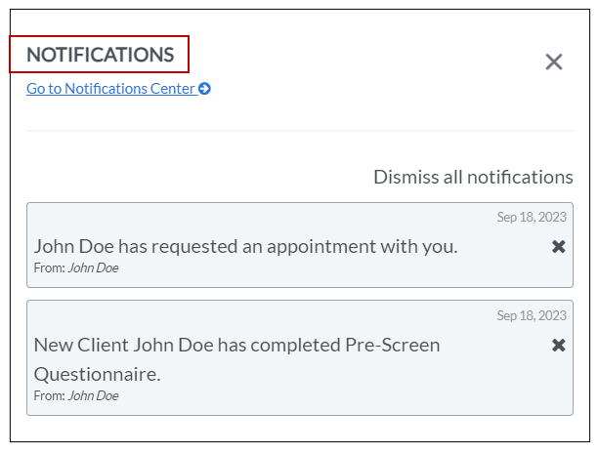Select the italic sender name in the questionnaire notification
Viewport: 598px width, 452px height.
coord(93,395)
